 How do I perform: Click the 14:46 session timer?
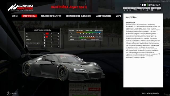(x=143, y=5)
